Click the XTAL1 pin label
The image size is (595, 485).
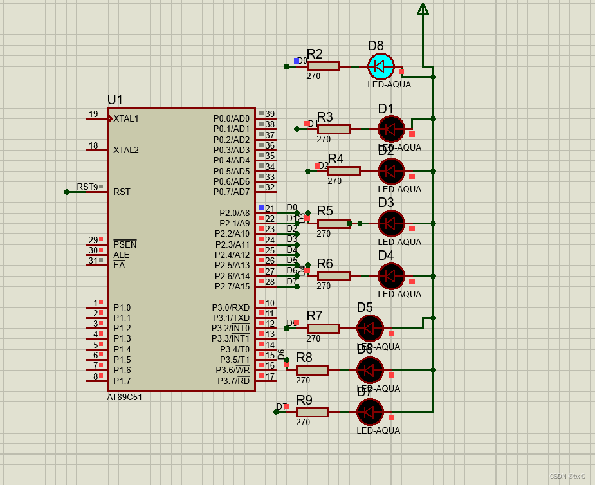[126, 118]
